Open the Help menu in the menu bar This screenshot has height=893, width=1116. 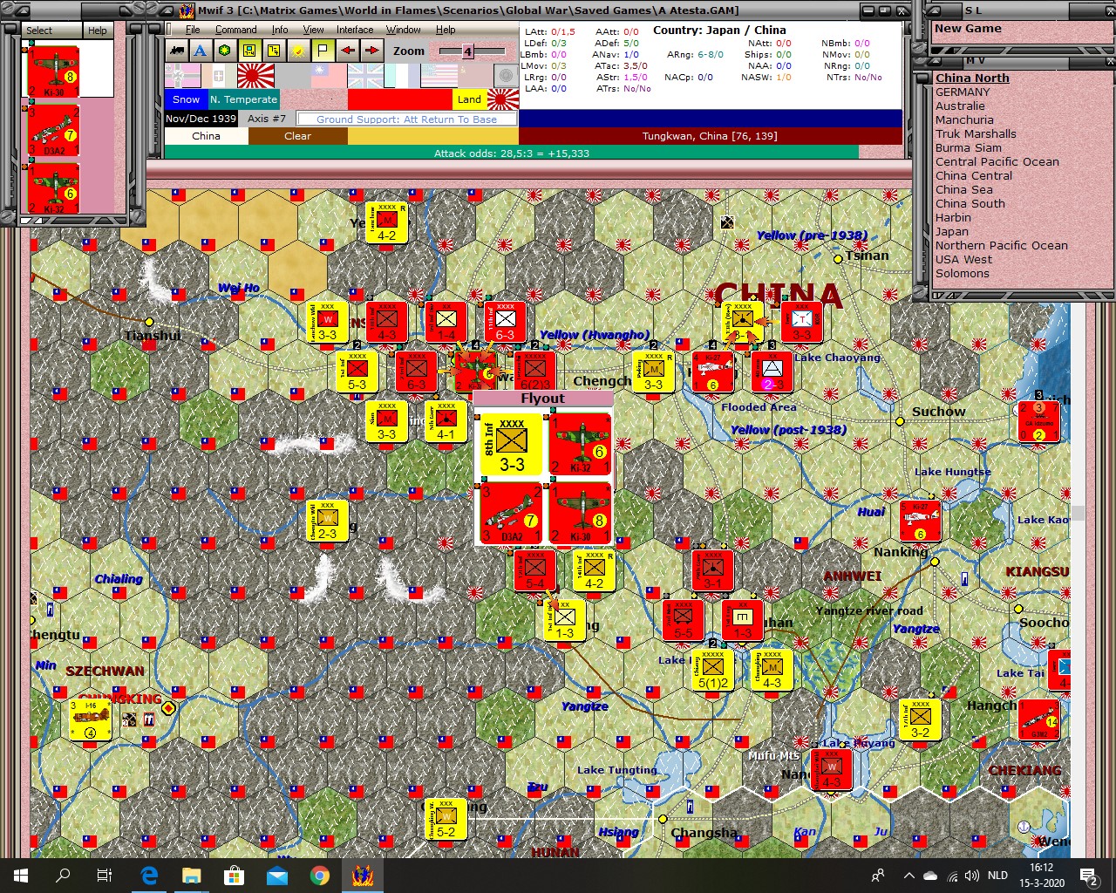[446, 30]
